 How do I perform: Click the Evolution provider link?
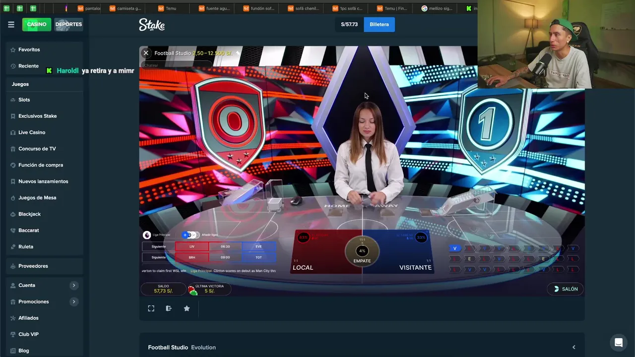click(x=203, y=348)
